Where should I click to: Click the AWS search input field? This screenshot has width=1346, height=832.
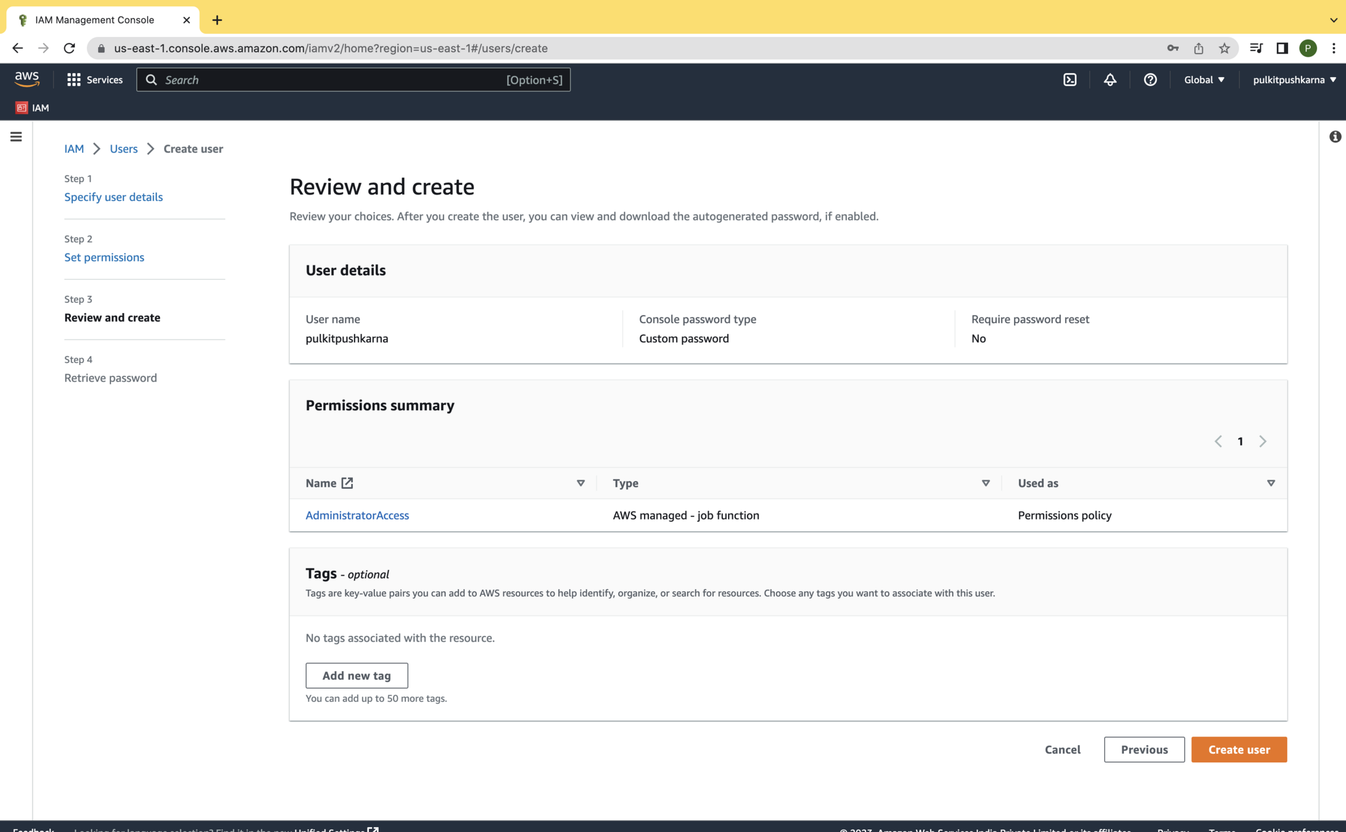click(333, 80)
